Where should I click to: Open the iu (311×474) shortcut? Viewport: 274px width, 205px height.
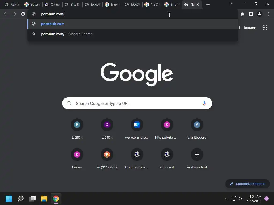(x=107, y=159)
